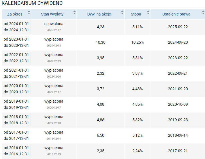
Task: Sort by Stan wypłaty header label
Action: [52, 14]
